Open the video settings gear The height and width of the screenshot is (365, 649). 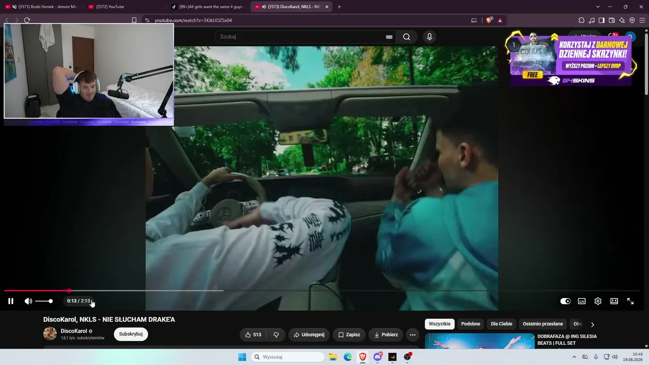[598, 301]
